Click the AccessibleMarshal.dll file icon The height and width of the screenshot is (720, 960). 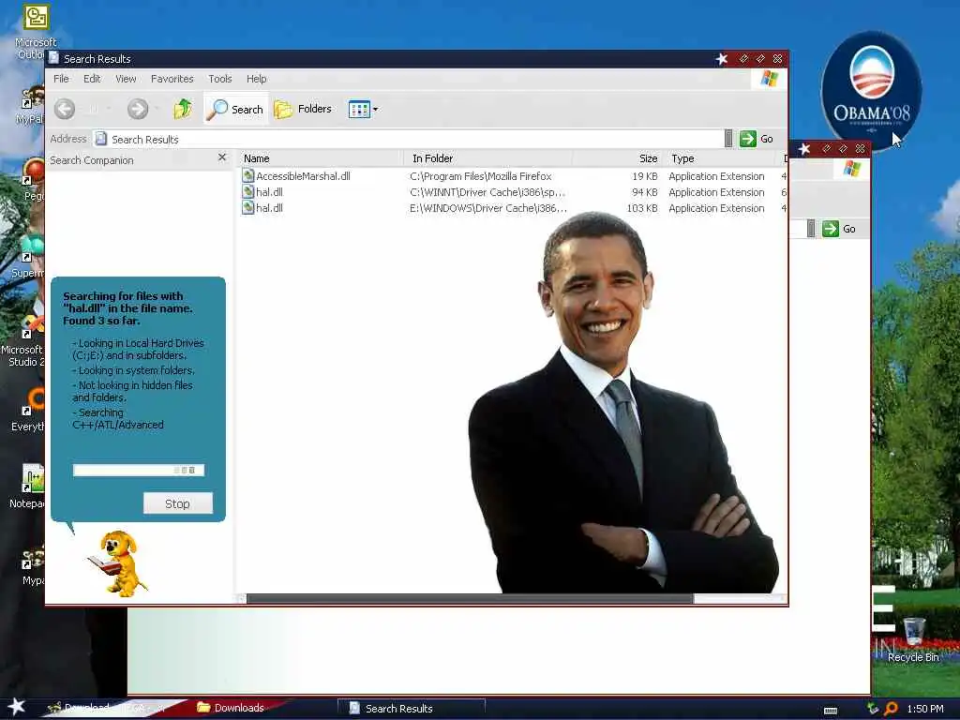(x=247, y=175)
